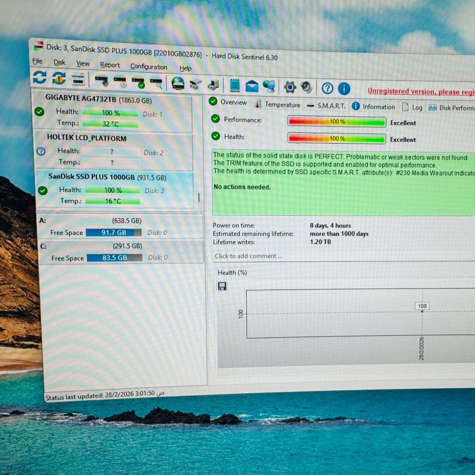Open the Information tab
The image size is (475, 475).
point(378,107)
